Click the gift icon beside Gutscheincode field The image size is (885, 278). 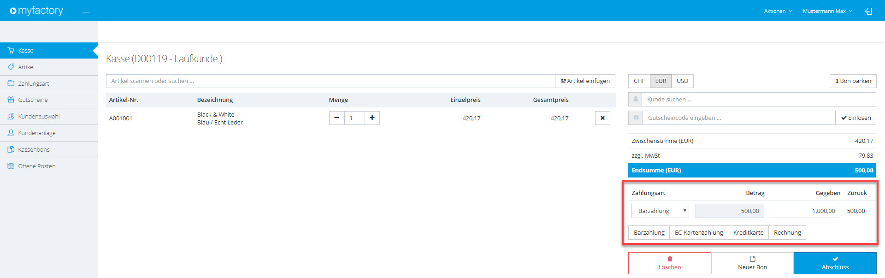636,118
